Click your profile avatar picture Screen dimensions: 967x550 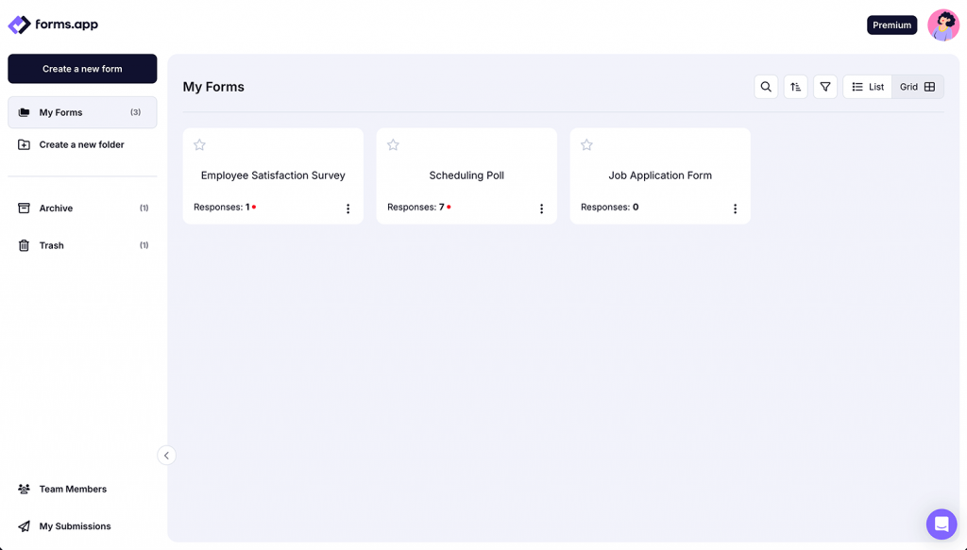click(943, 25)
